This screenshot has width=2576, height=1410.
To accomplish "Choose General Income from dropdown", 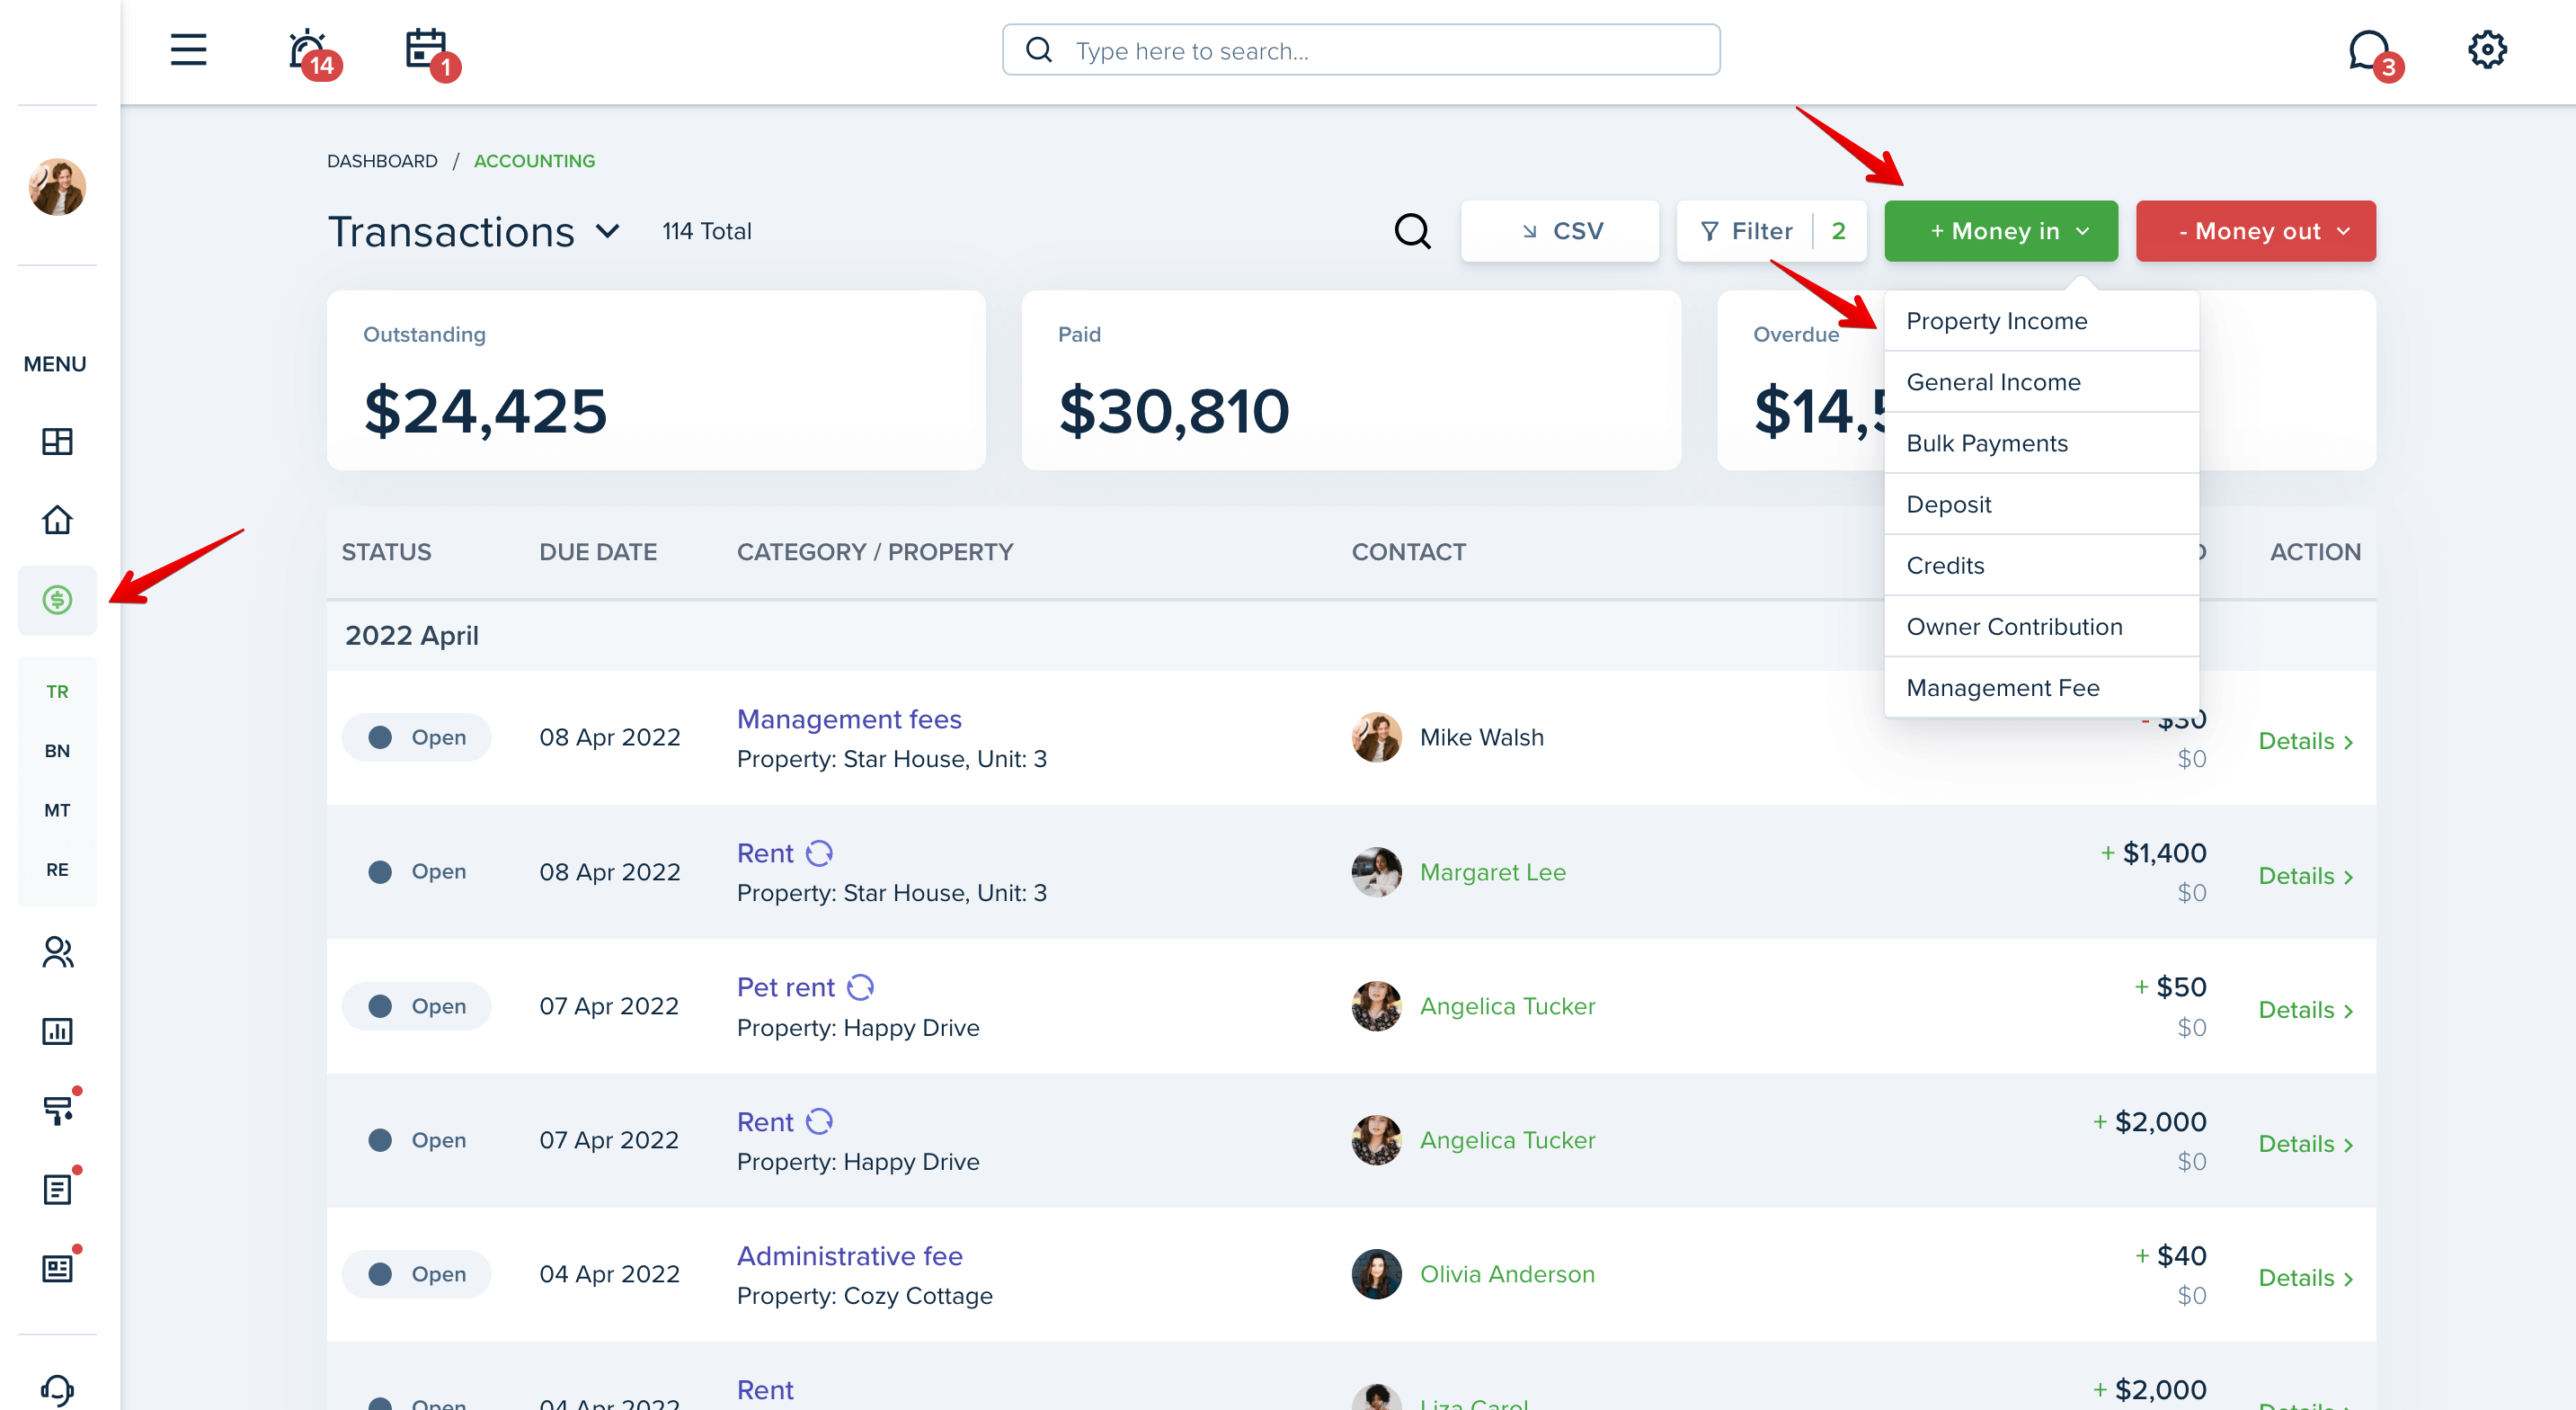I will click(2040, 382).
